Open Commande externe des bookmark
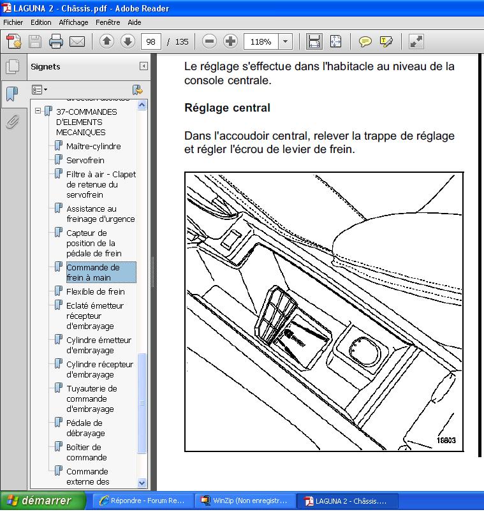 (x=87, y=476)
